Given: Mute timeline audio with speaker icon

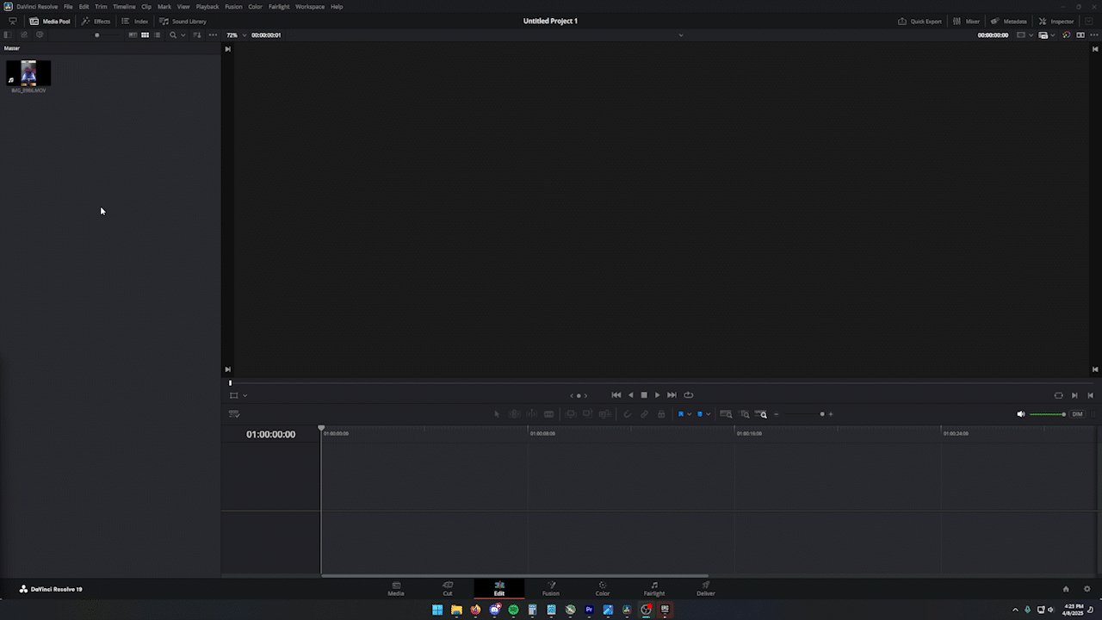Looking at the screenshot, I should (1020, 414).
